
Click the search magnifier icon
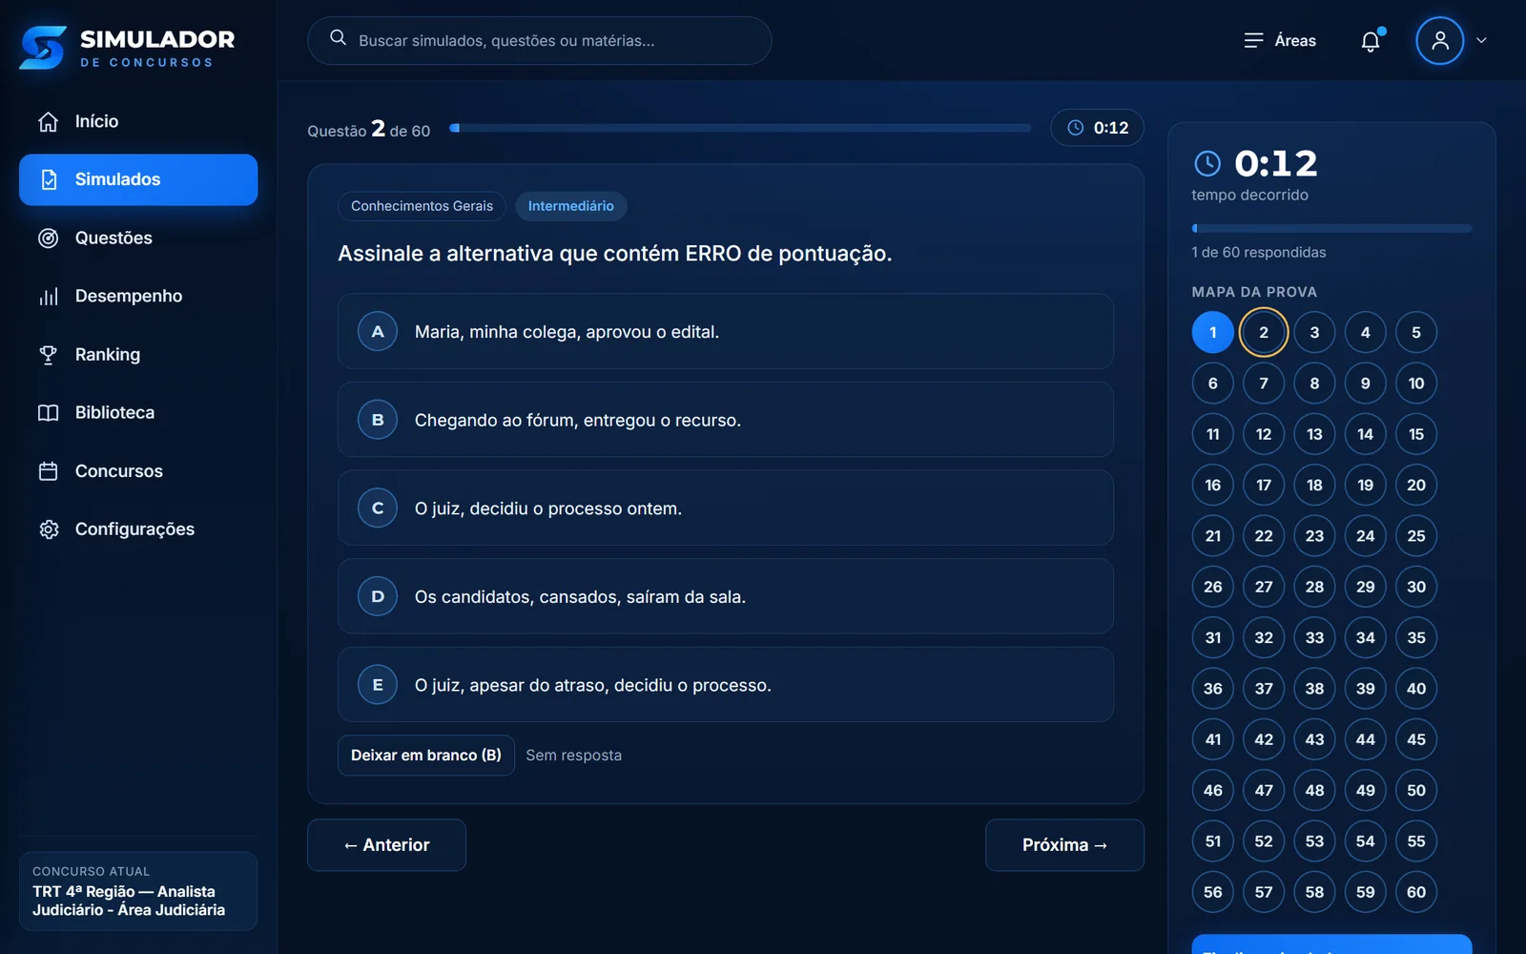coord(338,38)
